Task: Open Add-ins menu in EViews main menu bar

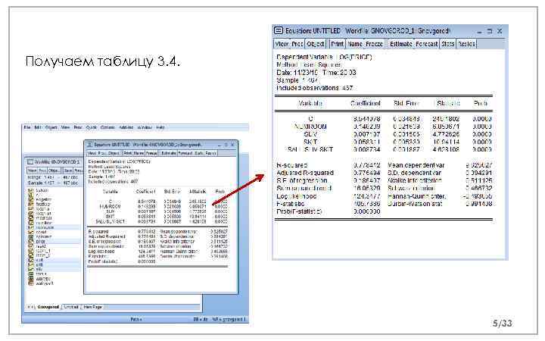Action: [126, 127]
